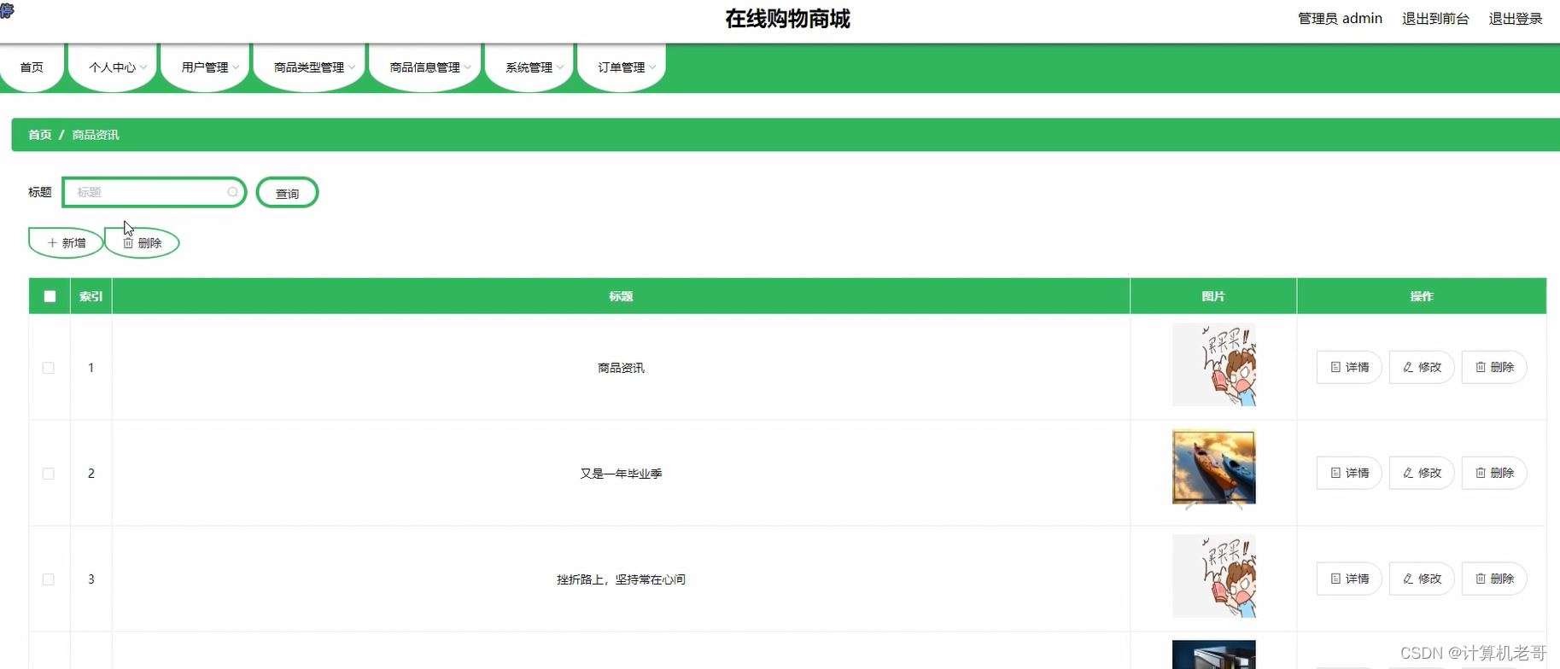Click the 操作 column header

point(1422,296)
